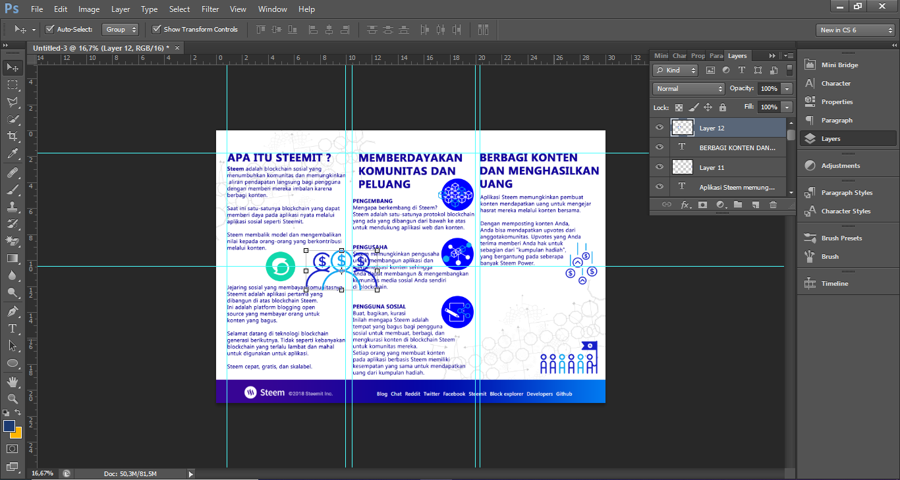Select the Rectangular Marquee tool

13,84
